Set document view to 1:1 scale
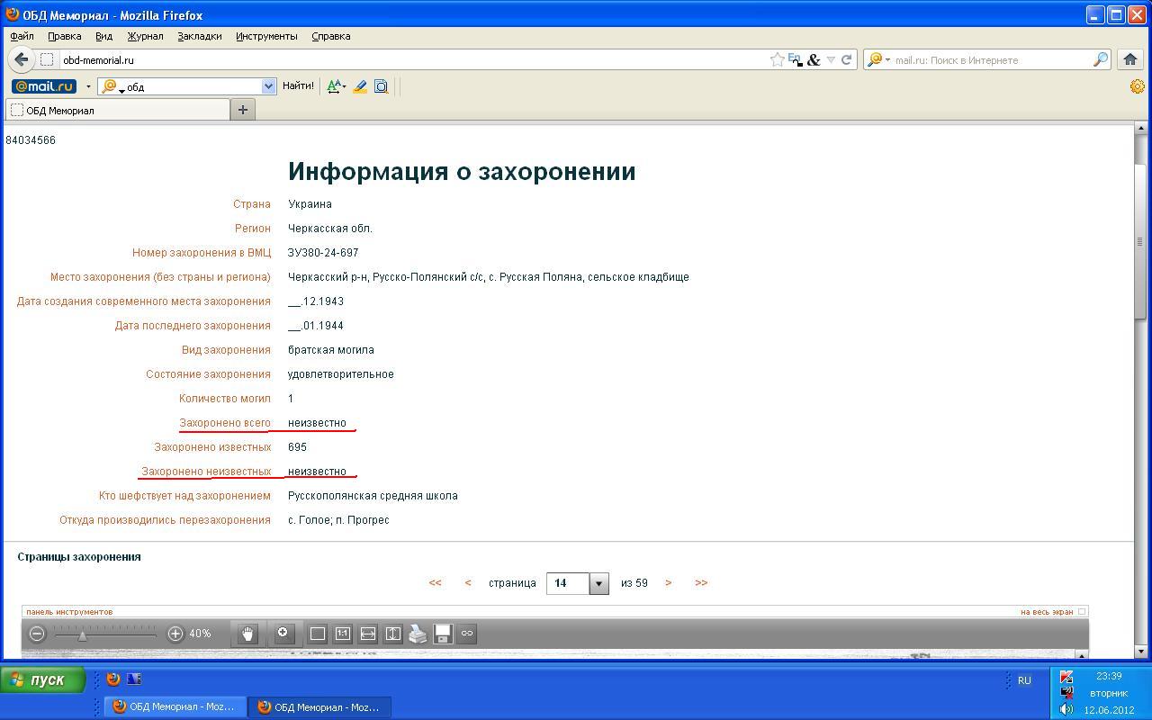 point(343,634)
